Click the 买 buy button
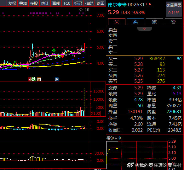 (x=117, y=22)
